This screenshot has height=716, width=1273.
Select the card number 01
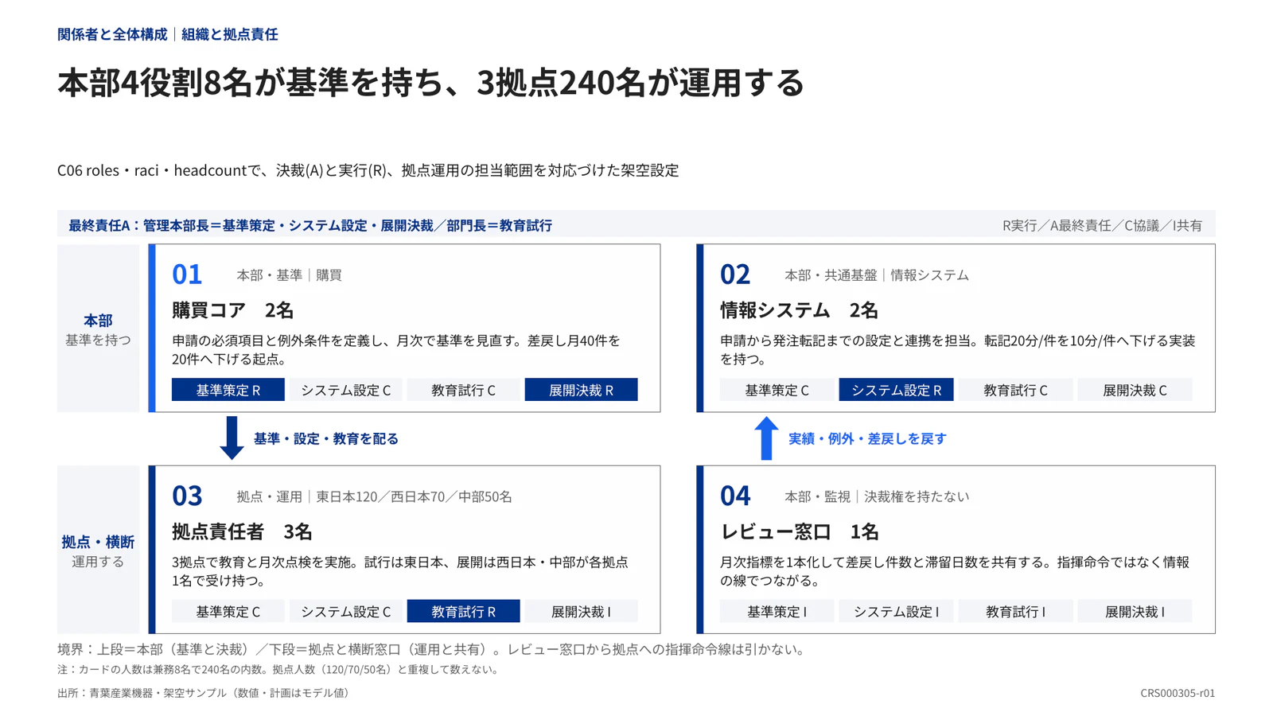[187, 274]
